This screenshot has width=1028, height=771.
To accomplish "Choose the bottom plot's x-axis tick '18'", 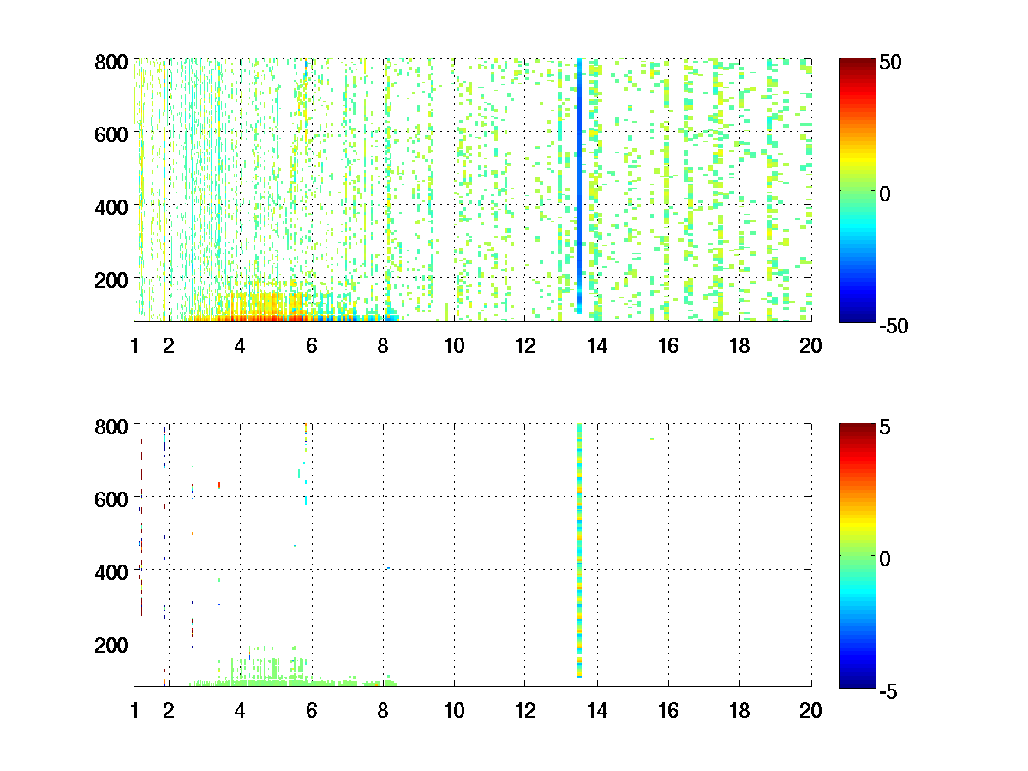I will click(x=739, y=711).
